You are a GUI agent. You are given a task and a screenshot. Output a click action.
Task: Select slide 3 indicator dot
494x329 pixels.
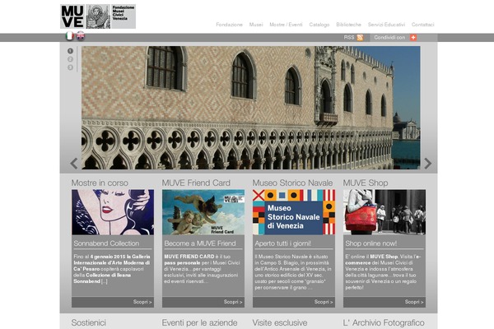tap(71, 67)
